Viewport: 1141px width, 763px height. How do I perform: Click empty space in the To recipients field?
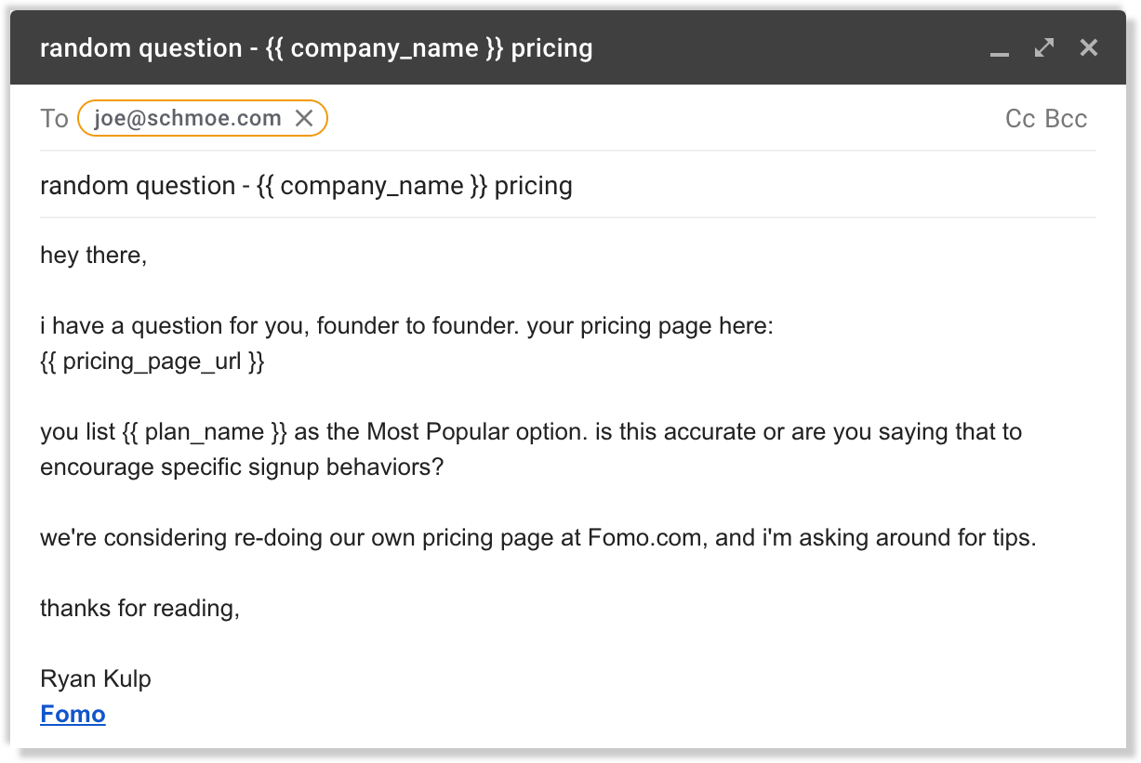click(x=651, y=119)
